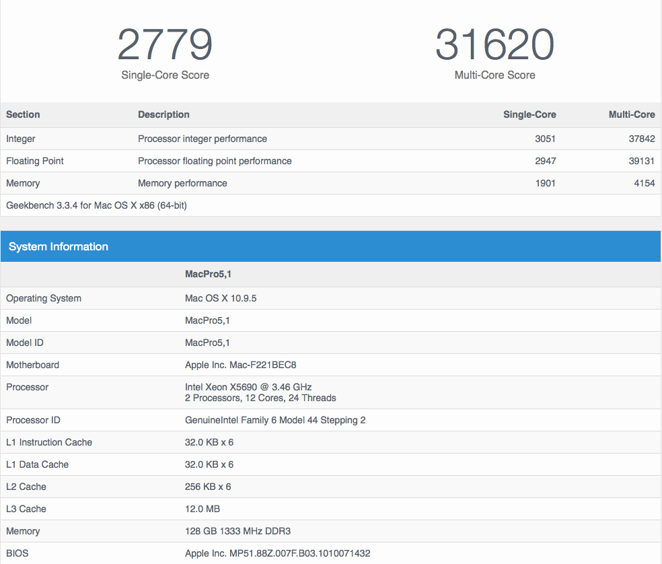Select the L1 Data Cache label
The image size is (662, 564).
click(37, 464)
